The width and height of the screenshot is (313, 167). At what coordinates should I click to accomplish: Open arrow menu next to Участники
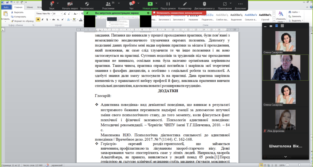(x=119, y=3)
